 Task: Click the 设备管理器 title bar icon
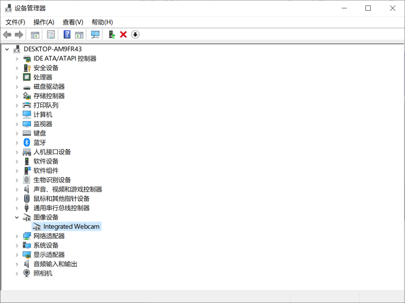pos(8,8)
